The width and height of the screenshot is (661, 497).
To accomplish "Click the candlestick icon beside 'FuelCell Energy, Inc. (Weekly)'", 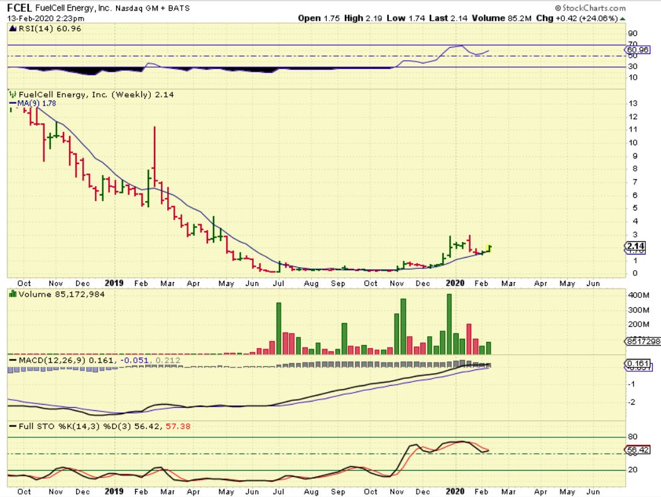I will [x=12, y=94].
